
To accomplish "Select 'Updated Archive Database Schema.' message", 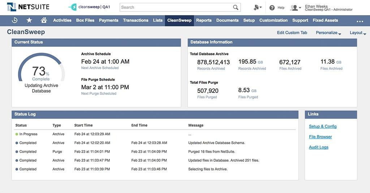I will (217, 143).
